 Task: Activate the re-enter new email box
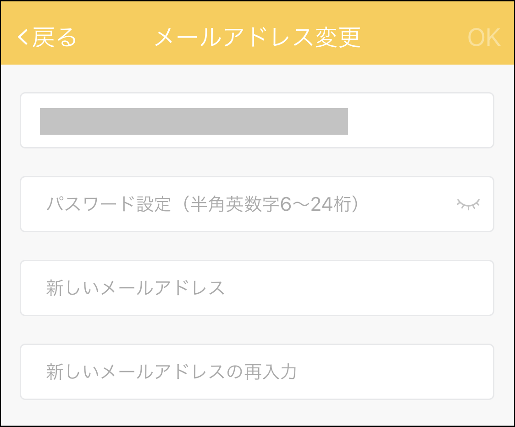point(257,372)
